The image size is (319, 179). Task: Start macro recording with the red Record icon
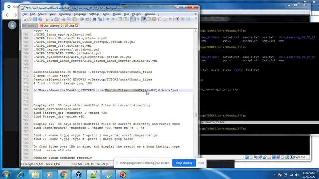point(177,19)
